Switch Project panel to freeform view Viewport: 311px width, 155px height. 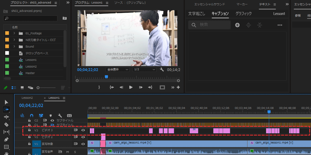click(31, 88)
